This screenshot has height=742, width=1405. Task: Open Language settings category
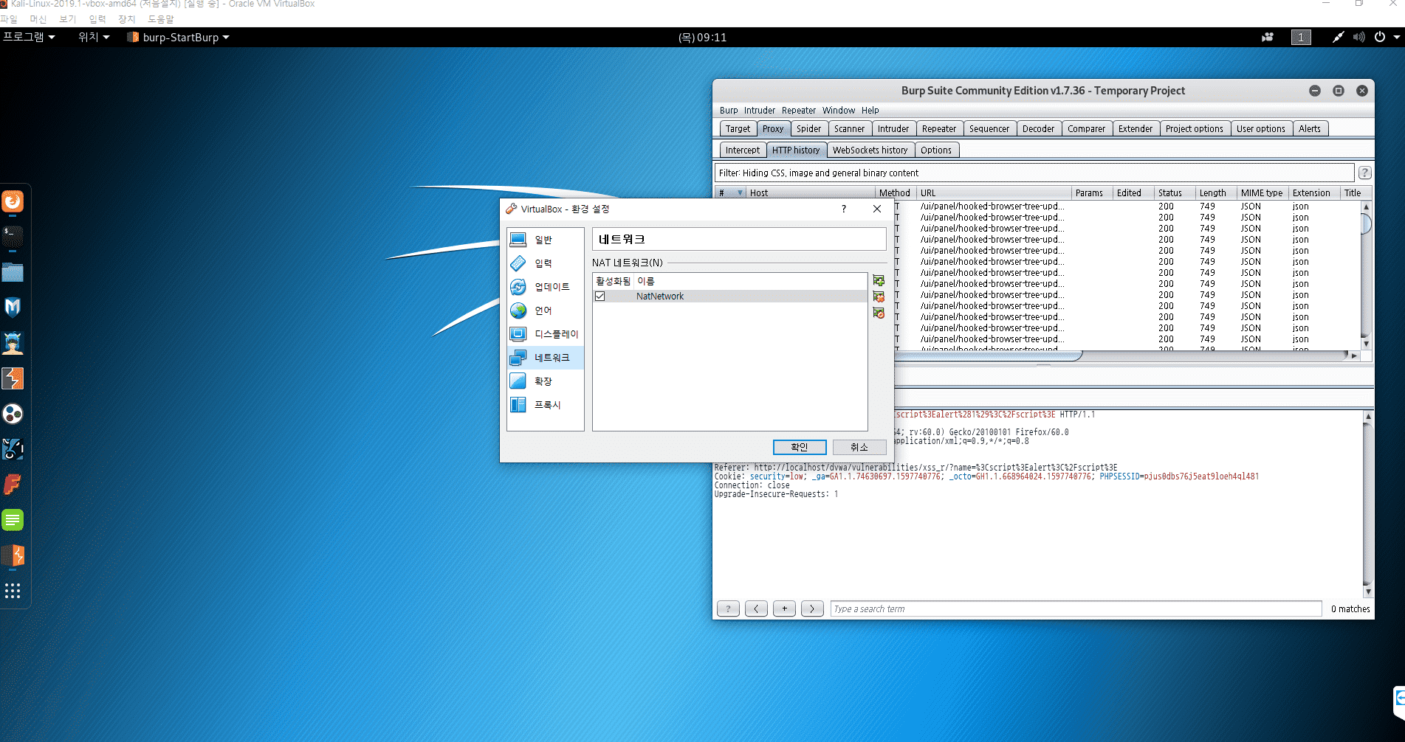pyautogui.click(x=545, y=311)
